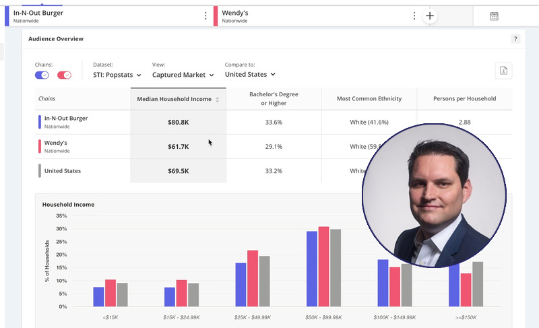Select the In-N-Out Burger chain tab
This screenshot has width=539, height=328.
(x=108, y=16)
